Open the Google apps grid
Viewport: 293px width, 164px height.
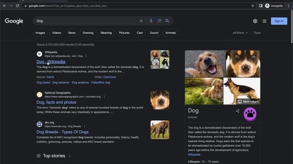[265, 21]
